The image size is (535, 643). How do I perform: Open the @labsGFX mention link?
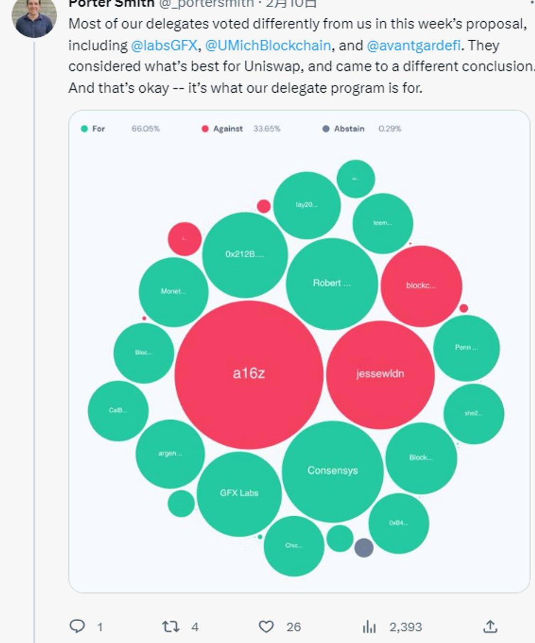[x=164, y=45]
